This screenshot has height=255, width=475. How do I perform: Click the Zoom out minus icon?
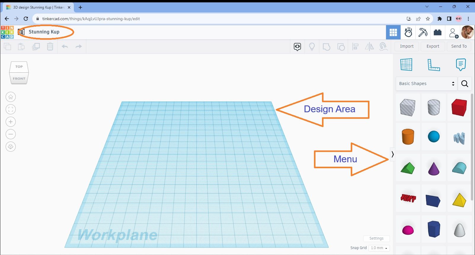tap(11, 134)
